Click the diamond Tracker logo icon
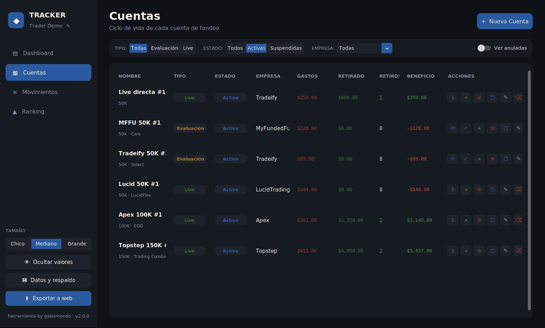The image size is (545, 328). click(16, 21)
